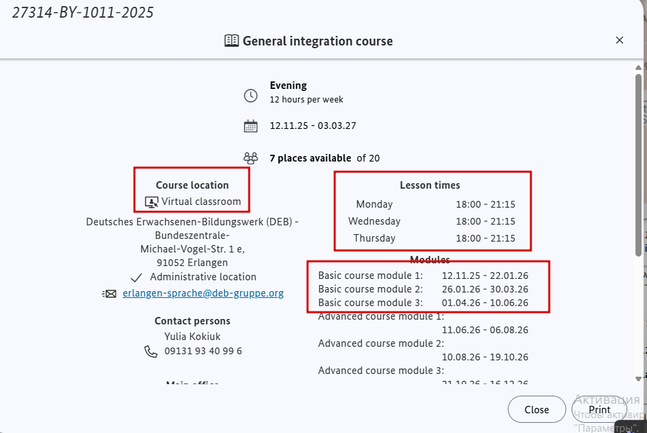Click the clock icon beside Evening
This screenshot has height=433, width=647.
(251, 96)
